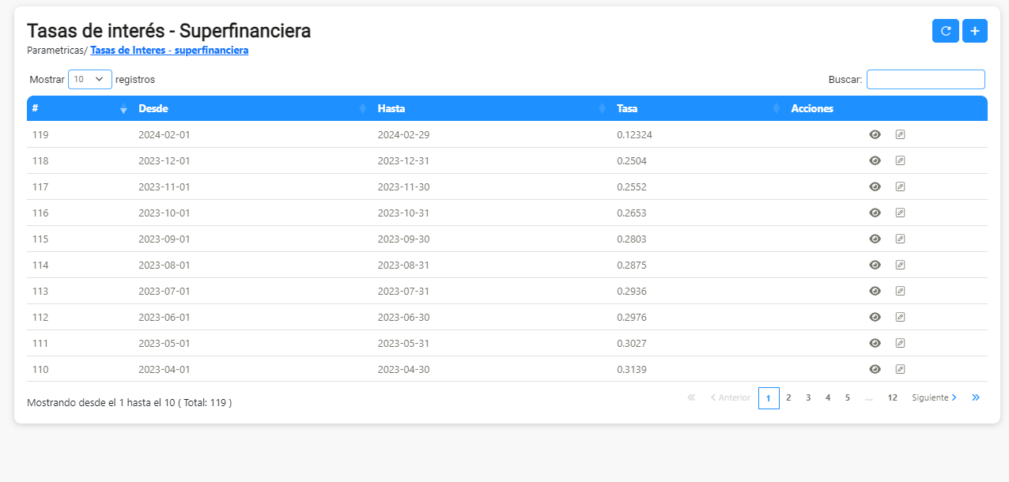This screenshot has width=1009, height=482.
Task: Jump to the first page with double chevron
Action: pyautogui.click(x=691, y=397)
